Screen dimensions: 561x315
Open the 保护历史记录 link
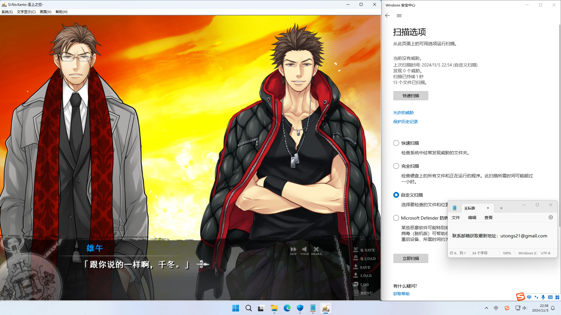405,122
